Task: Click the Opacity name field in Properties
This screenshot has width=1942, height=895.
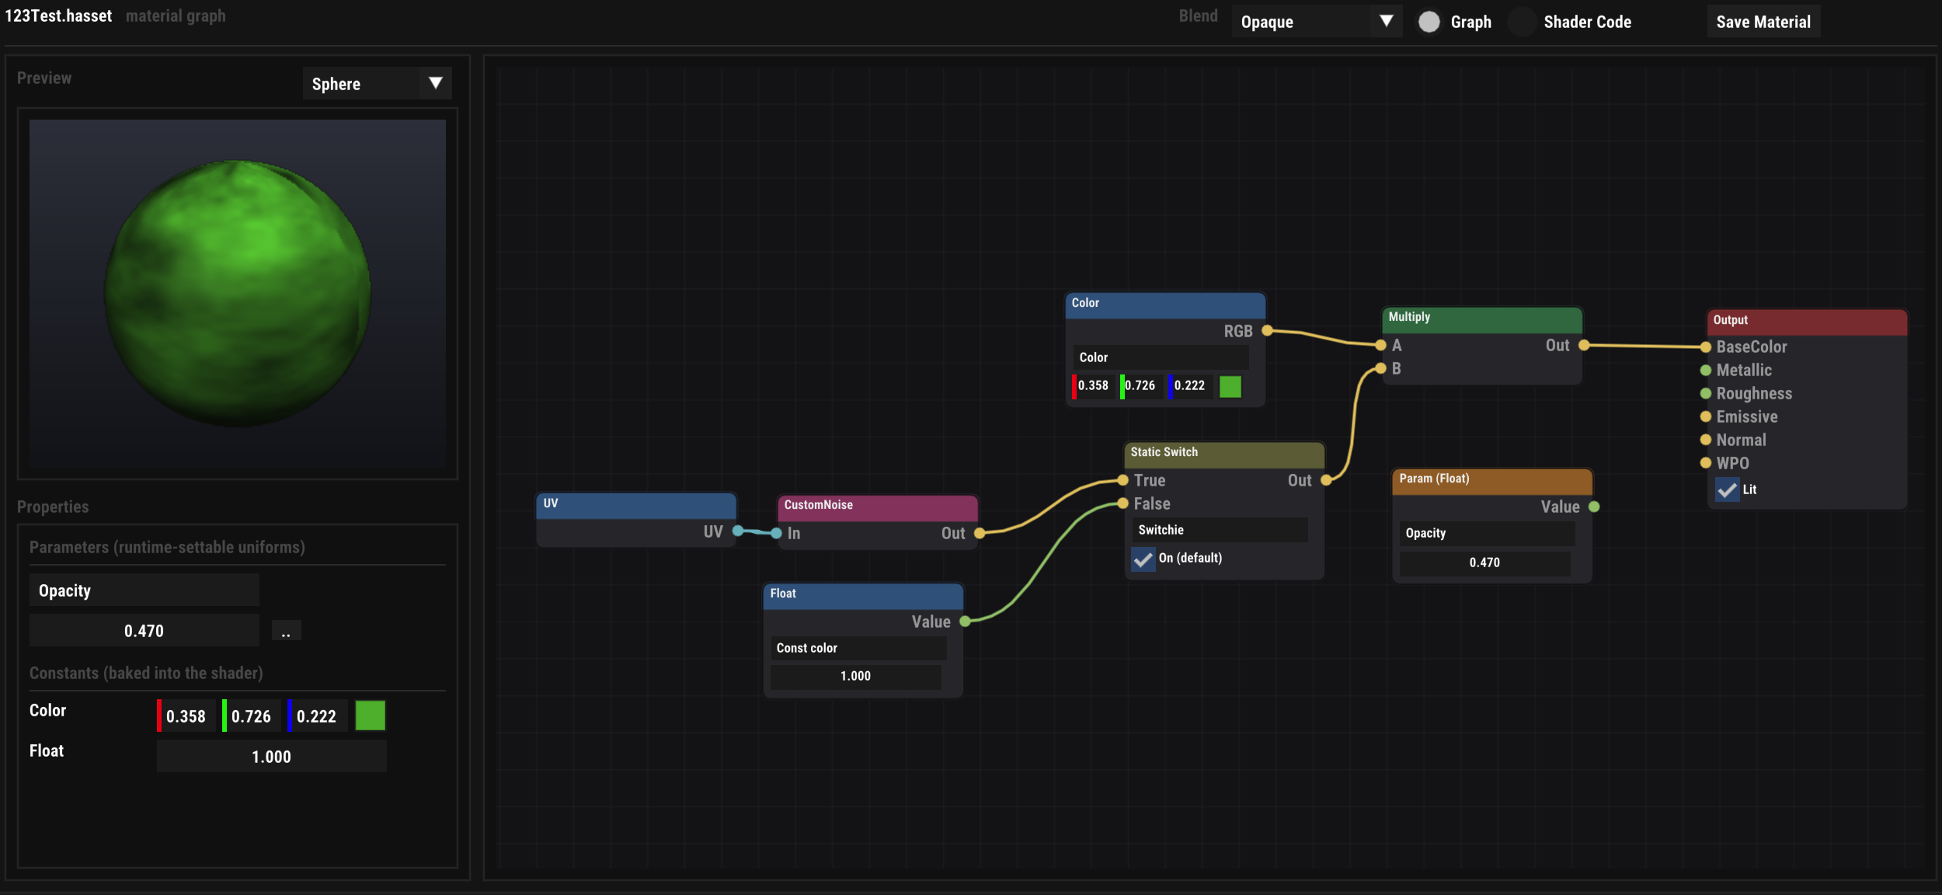Action: [x=144, y=590]
